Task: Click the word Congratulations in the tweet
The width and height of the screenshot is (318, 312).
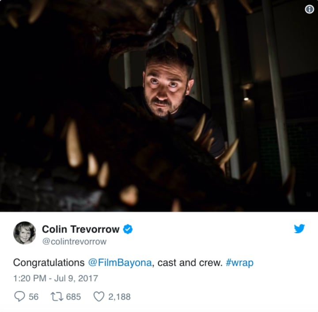Action: coord(49,263)
